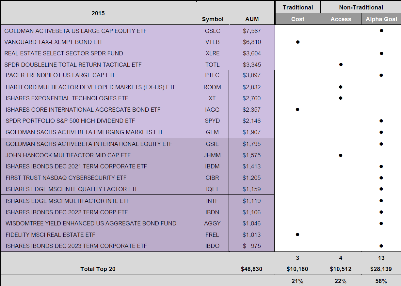Select the TOTL symbol cell

[x=213, y=65]
